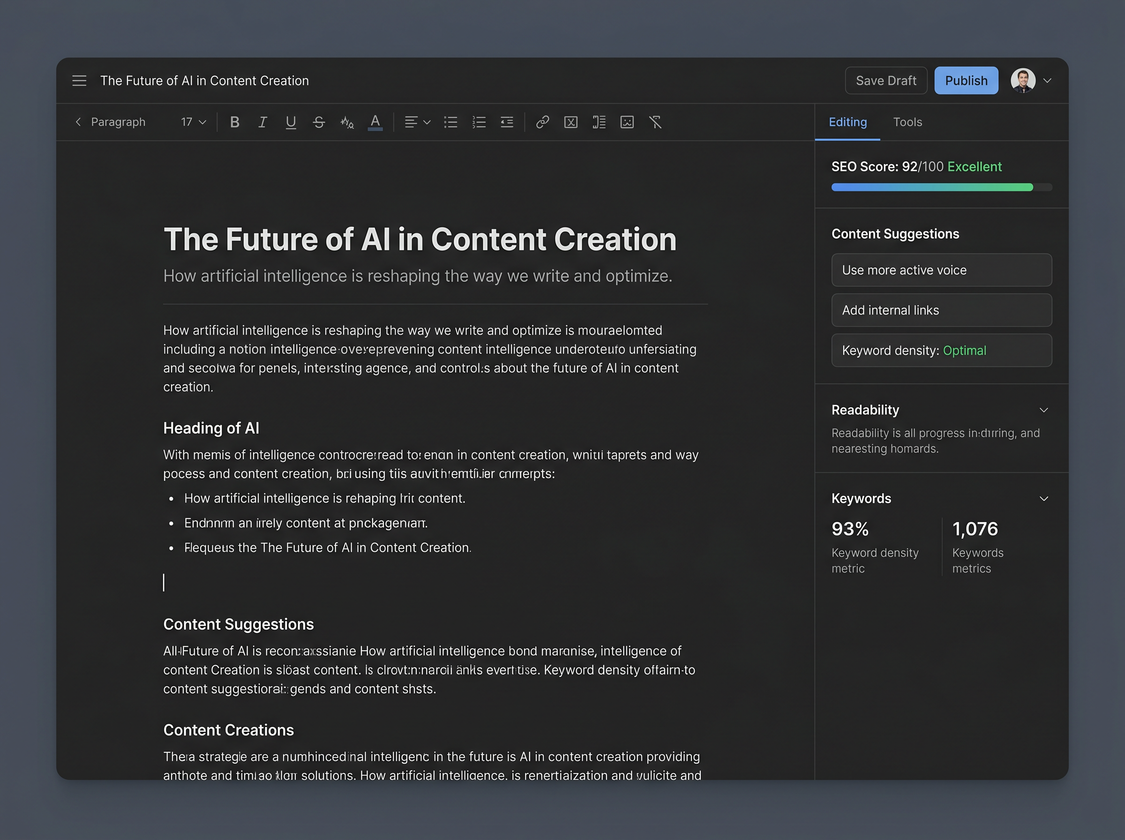Switch to the Editing tab
Image resolution: width=1125 pixels, height=840 pixels.
847,122
